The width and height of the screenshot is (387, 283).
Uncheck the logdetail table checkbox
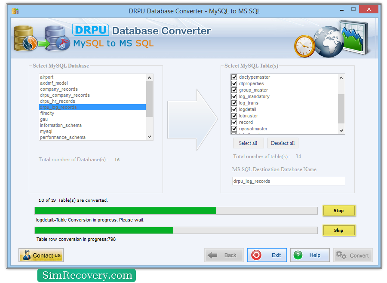pyautogui.click(x=234, y=109)
